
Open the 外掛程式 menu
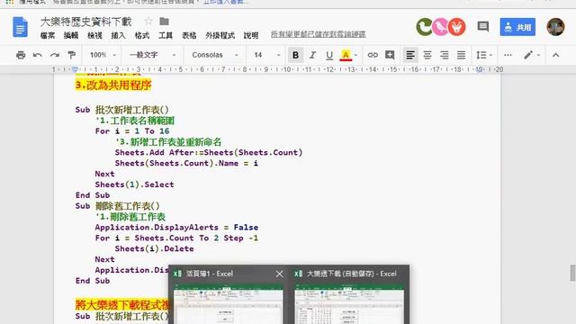coord(220,35)
